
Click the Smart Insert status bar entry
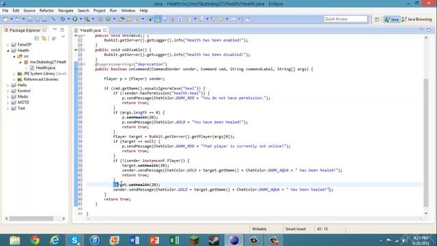(x=296, y=229)
